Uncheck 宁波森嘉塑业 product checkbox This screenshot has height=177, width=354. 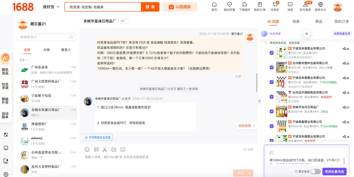point(272,126)
